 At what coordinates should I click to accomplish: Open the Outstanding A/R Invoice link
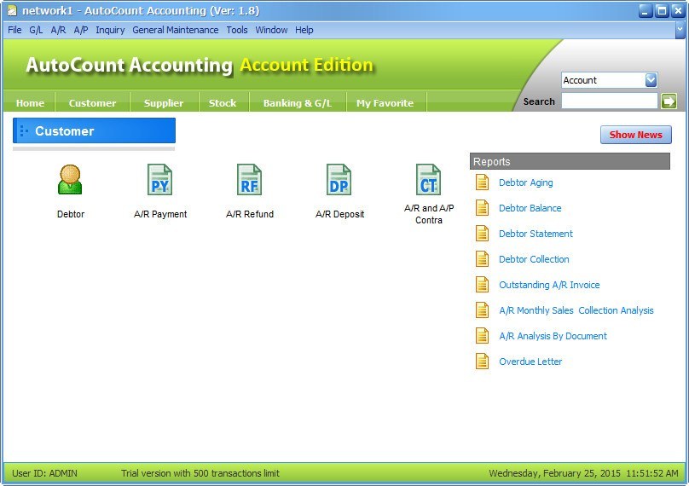pos(549,285)
